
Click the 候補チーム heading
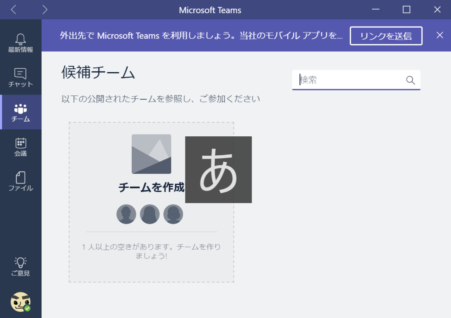(98, 72)
